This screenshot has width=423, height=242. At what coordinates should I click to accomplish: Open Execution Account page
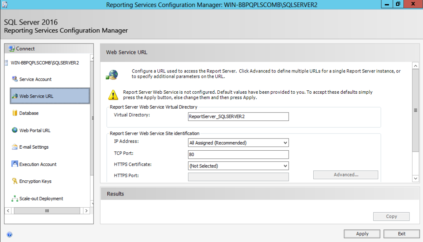[38, 164]
